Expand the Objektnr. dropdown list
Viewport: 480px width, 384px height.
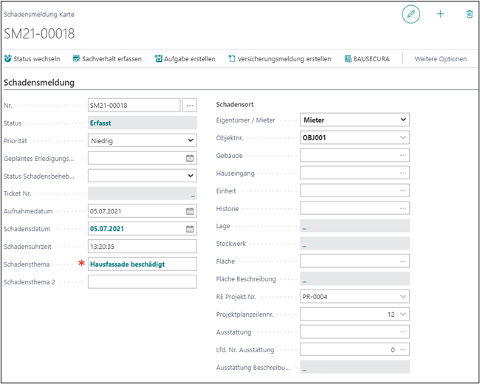coord(402,137)
